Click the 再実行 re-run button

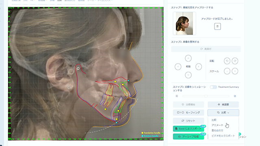206,49
